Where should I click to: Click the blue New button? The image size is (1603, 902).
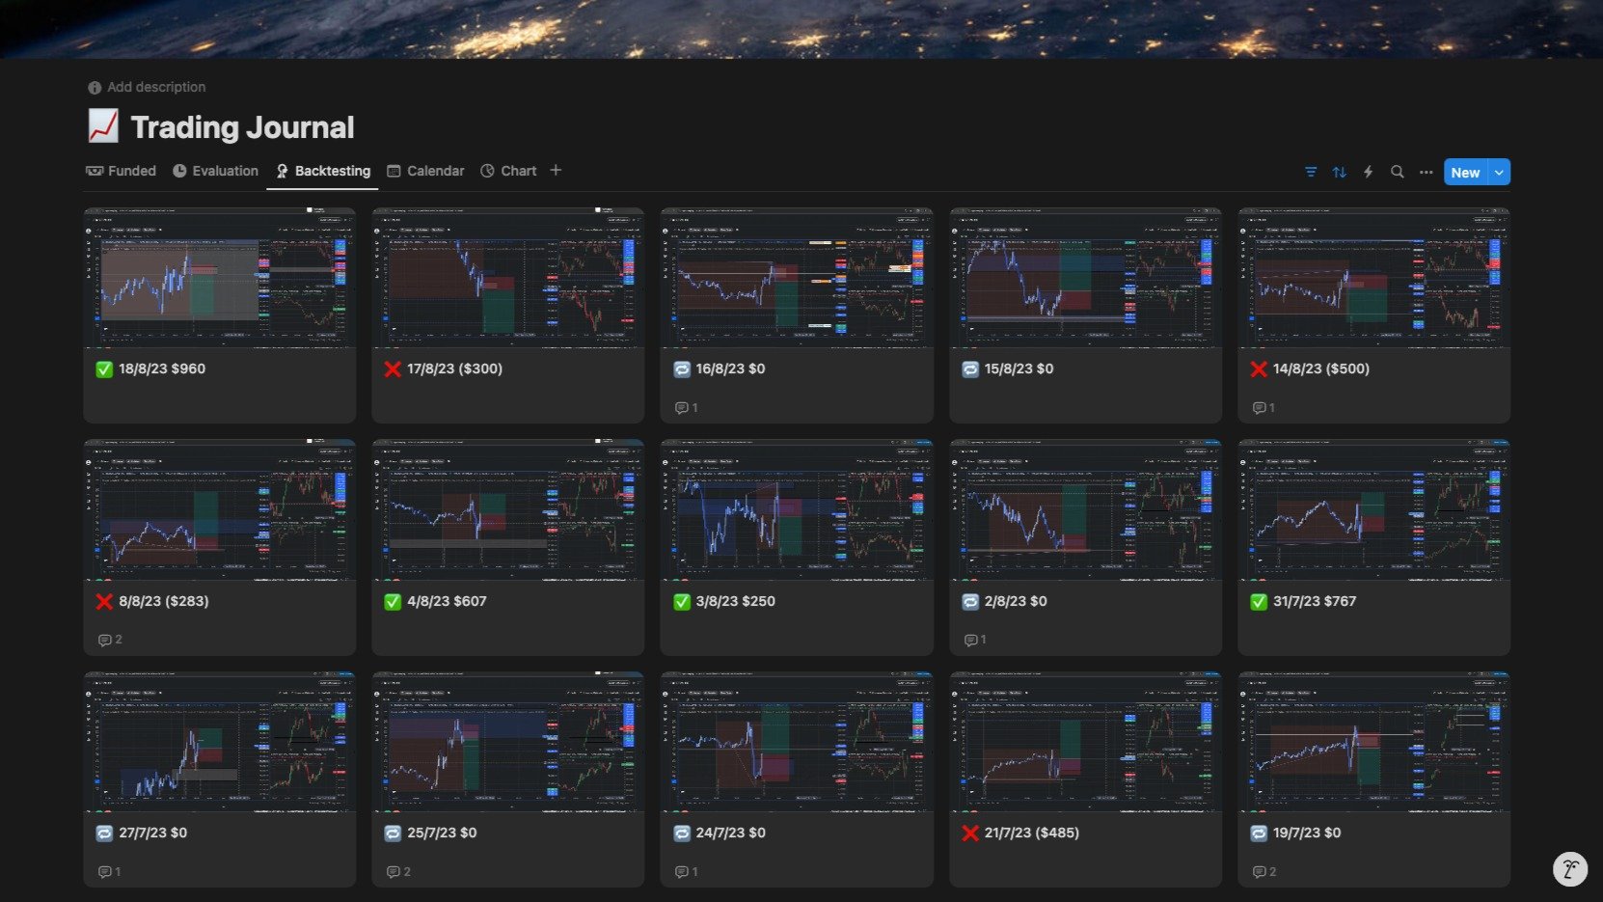pos(1464,172)
